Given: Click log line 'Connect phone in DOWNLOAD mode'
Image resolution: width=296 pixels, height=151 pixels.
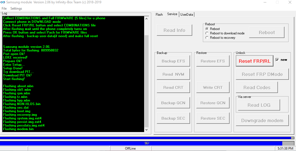Looking at the screenshot, I should (32, 22).
